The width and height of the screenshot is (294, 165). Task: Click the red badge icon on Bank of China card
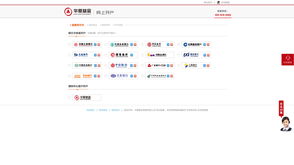pyautogui.click(x=172, y=44)
